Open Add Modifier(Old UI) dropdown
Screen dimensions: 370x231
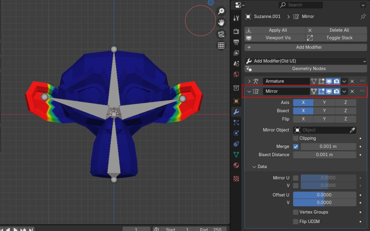(x=306, y=61)
